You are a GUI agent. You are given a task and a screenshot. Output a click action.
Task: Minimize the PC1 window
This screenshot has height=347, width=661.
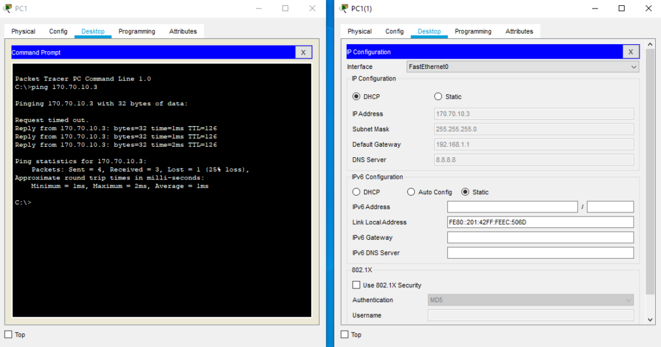click(x=259, y=8)
